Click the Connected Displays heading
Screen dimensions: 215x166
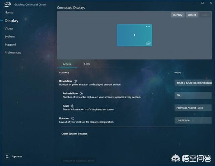coord(71,8)
